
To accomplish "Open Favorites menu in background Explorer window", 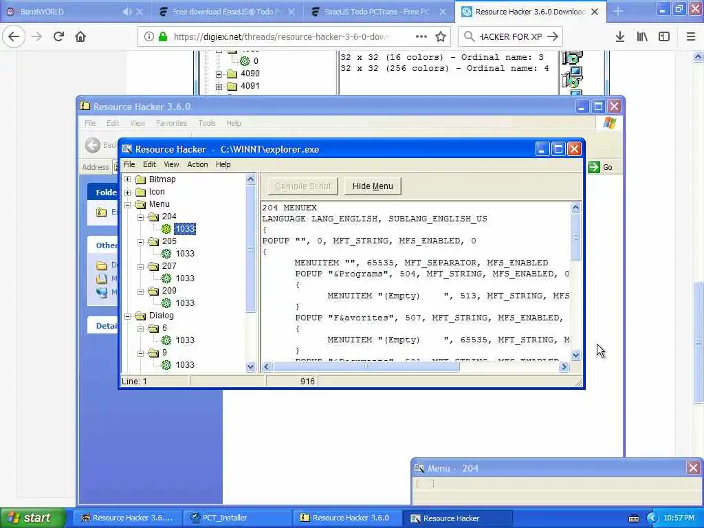I will click(x=171, y=123).
